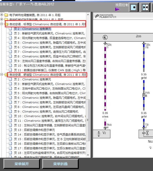Open 页 10：制冷剂压力和制冷剂温度传感器
The image size is (153, 171).
[x=50, y=66]
